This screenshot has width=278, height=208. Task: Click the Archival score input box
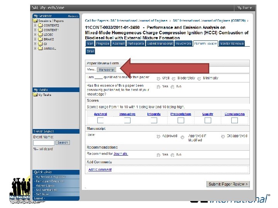(100, 121)
